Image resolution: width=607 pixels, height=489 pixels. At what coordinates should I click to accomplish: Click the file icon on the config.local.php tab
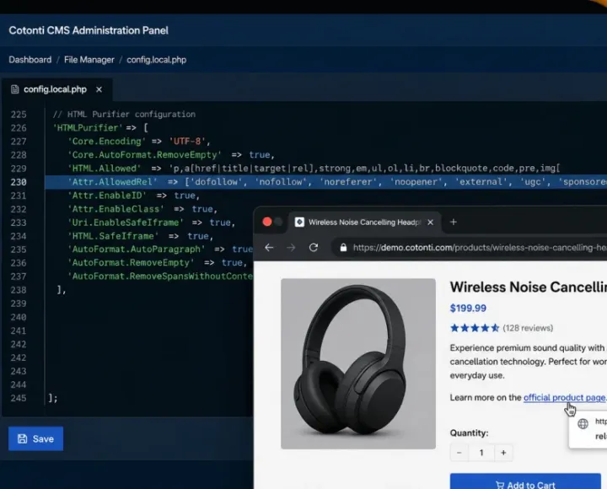[x=14, y=89]
